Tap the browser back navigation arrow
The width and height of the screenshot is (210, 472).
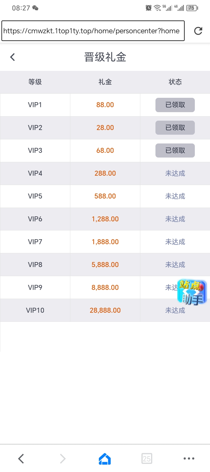tap(21, 459)
